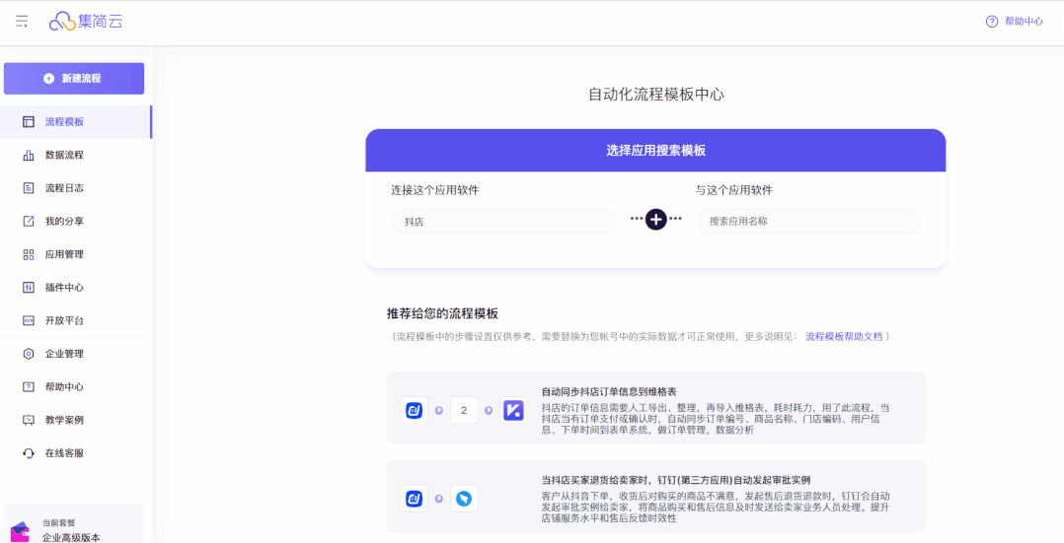
Task: Click the 维格表 icon in first template
Action: (514, 410)
